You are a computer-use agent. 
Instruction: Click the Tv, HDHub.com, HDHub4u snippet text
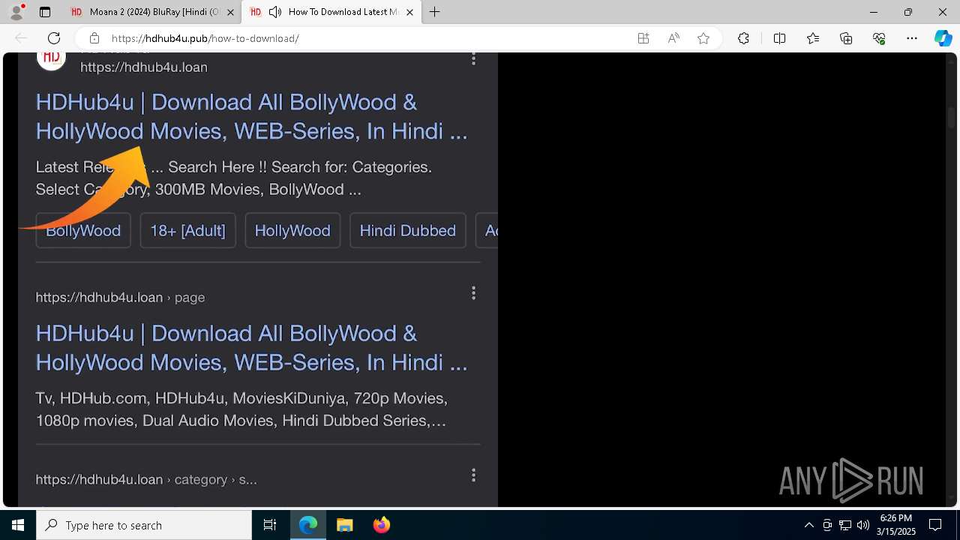coord(241,409)
